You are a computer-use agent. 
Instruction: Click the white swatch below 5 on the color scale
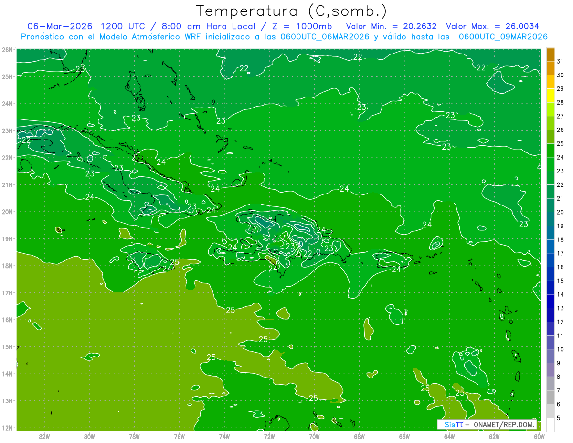point(551,424)
